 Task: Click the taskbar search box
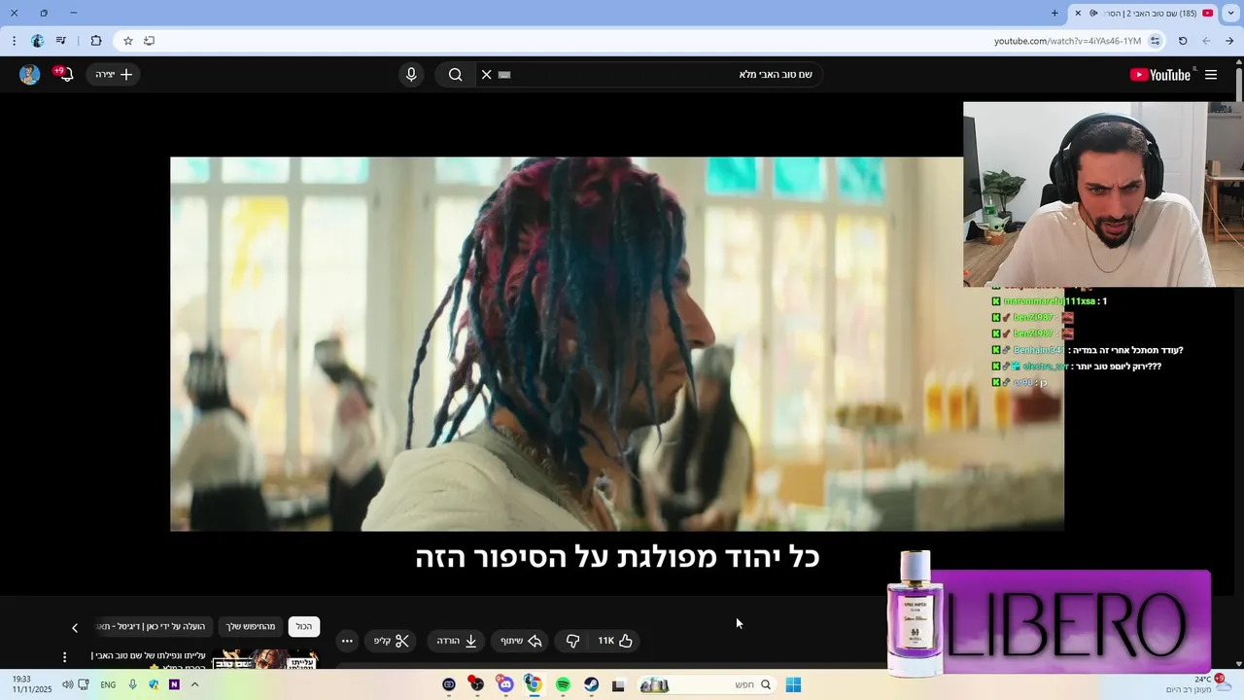coord(706,685)
